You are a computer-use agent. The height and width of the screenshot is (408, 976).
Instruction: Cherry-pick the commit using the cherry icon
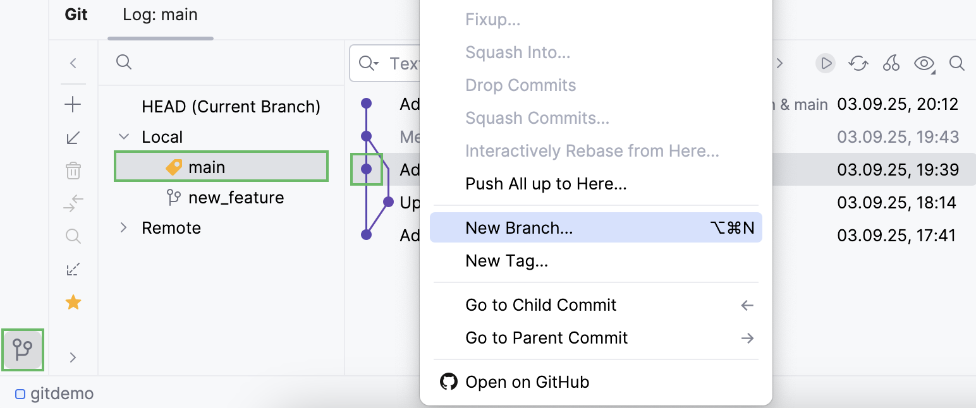click(x=891, y=63)
